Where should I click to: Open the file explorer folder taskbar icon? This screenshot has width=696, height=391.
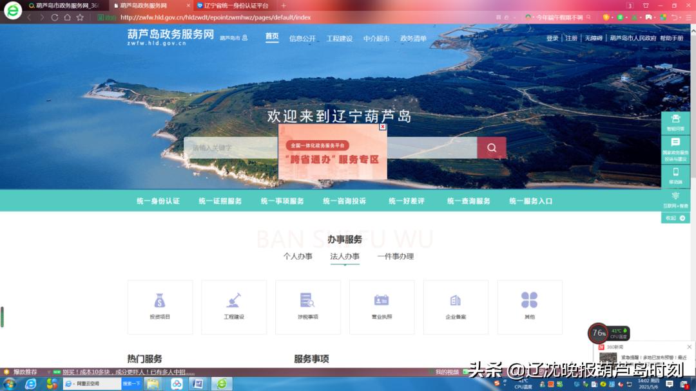(153, 383)
